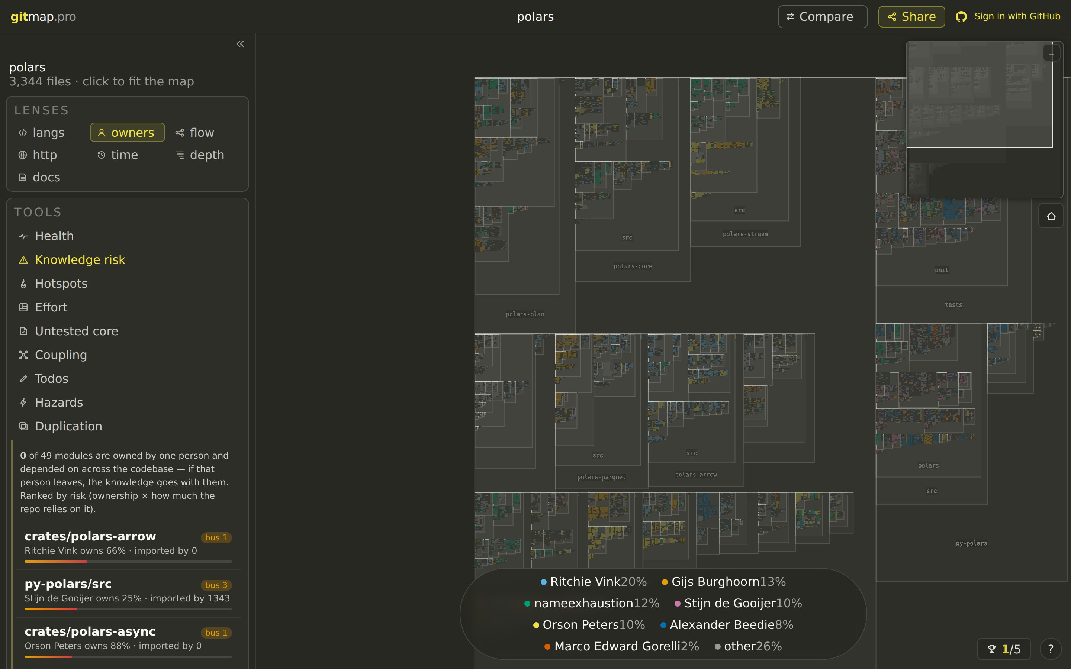Click the Share nodes icon in header

(892, 17)
